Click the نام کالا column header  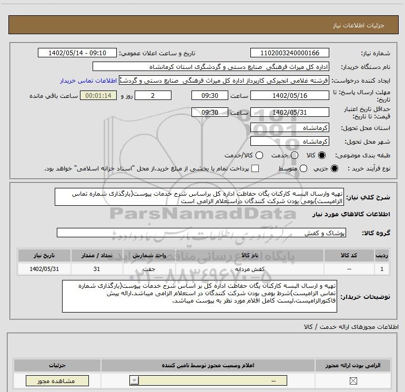(x=249, y=255)
